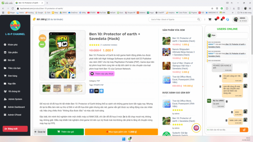
Task: Share product via email icon
Action: 96,91
